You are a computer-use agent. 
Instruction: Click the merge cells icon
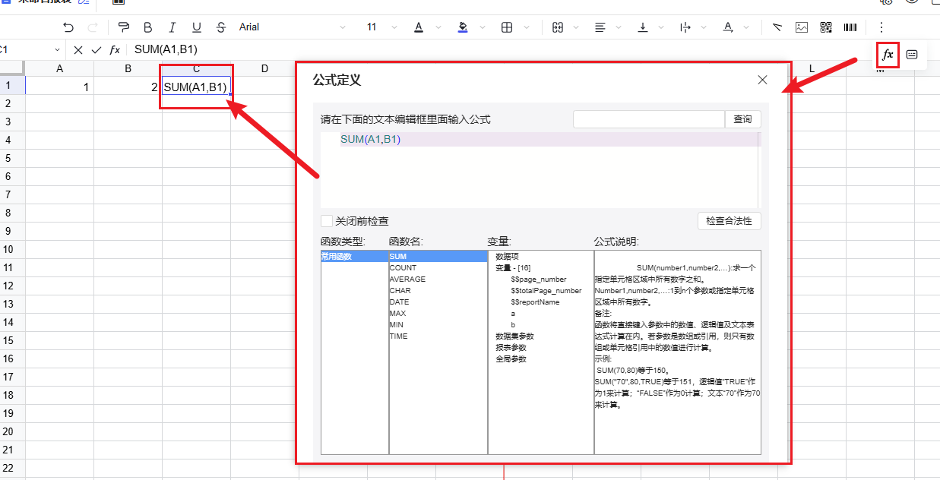click(558, 27)
